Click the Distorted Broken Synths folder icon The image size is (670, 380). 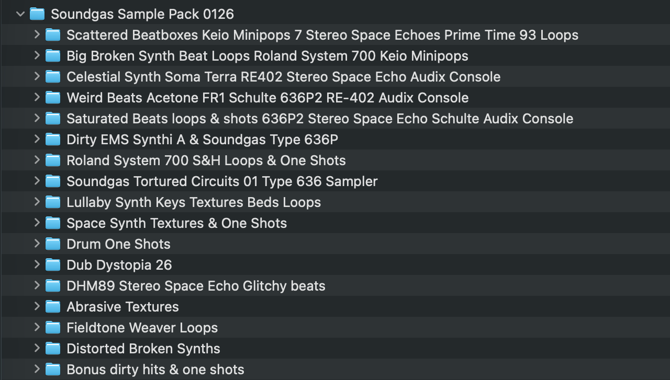53,349
